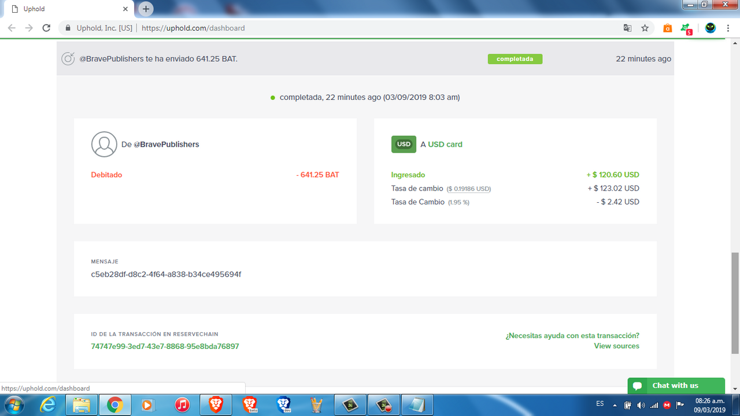Click the + $ 123.02 USD conversion value
This screenshot has height=416, width=740.
pyautogui.click(x=613, y=188)
